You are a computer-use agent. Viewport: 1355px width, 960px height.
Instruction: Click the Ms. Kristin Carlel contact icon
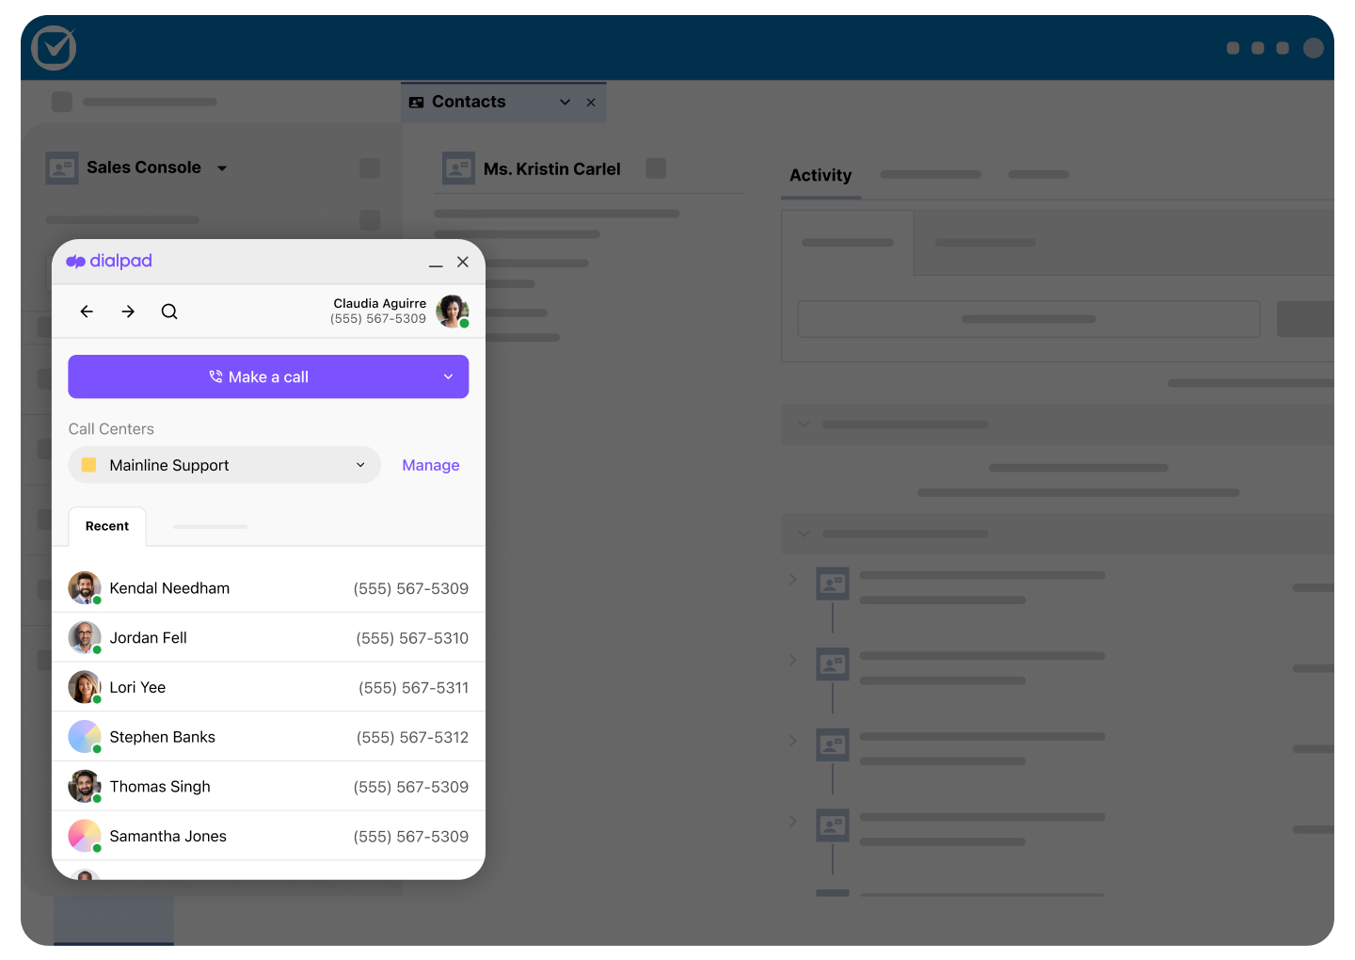458,168
